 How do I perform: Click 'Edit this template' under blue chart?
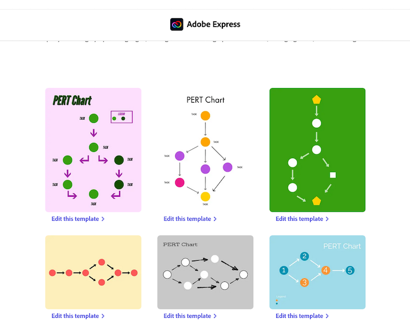pos(299,316)
